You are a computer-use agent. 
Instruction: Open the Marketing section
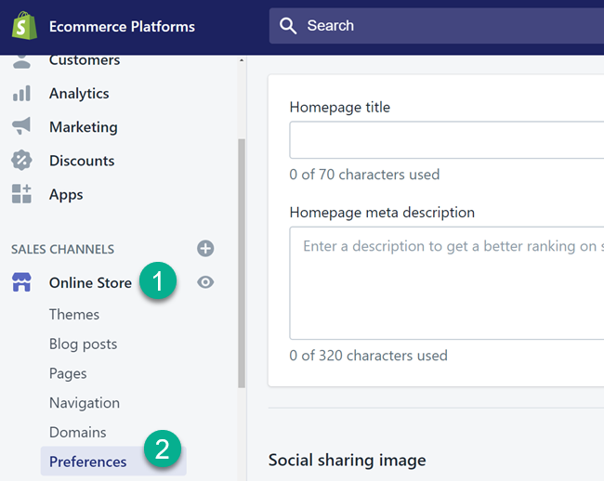[x=84, y=127]
